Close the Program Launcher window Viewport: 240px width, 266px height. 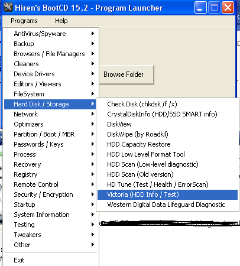[x=228, y=8]
